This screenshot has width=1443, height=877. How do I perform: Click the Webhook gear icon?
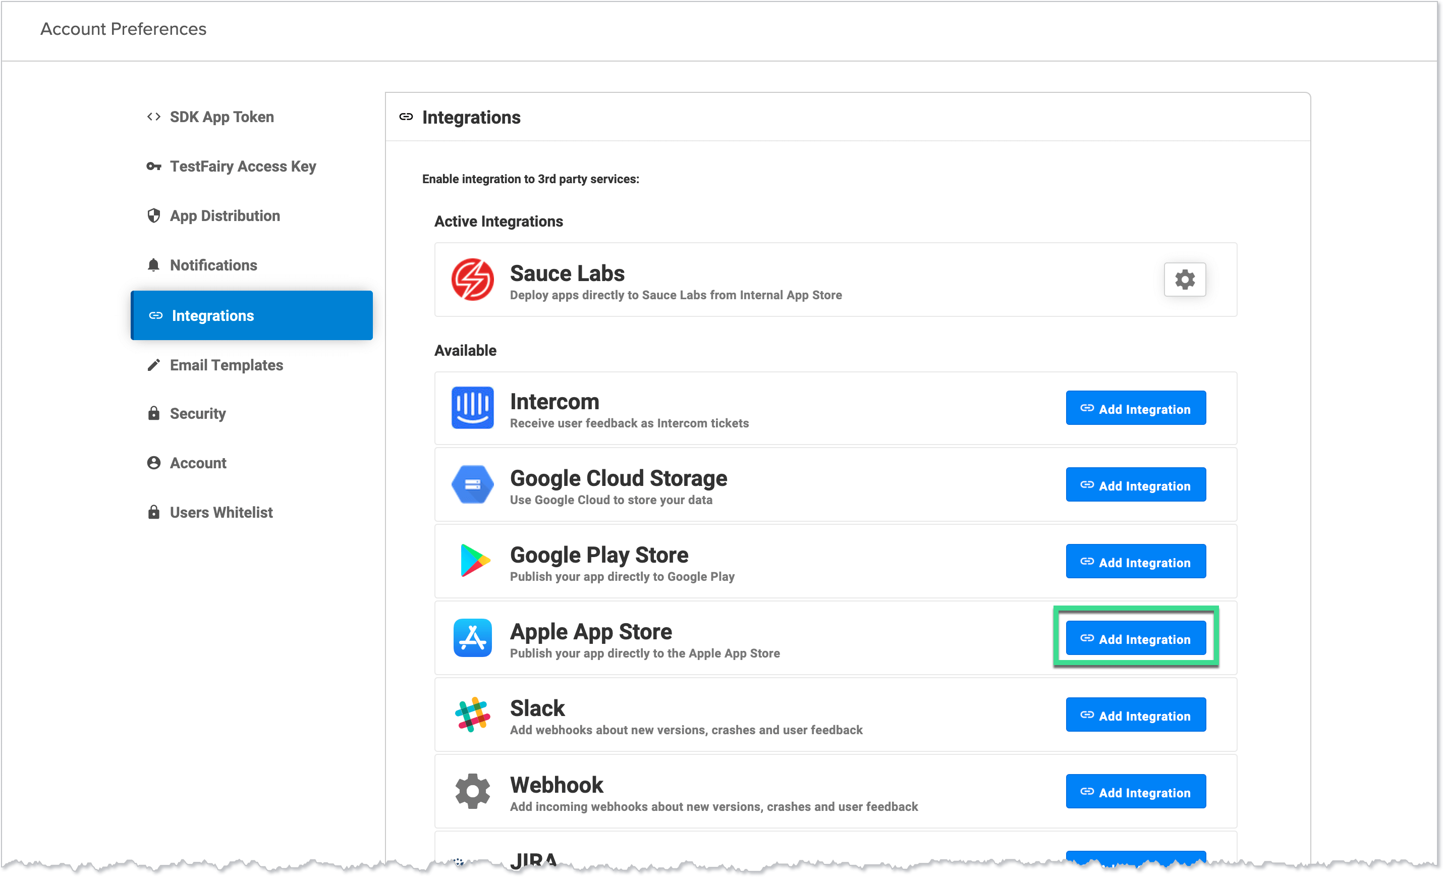click(472, 791)
